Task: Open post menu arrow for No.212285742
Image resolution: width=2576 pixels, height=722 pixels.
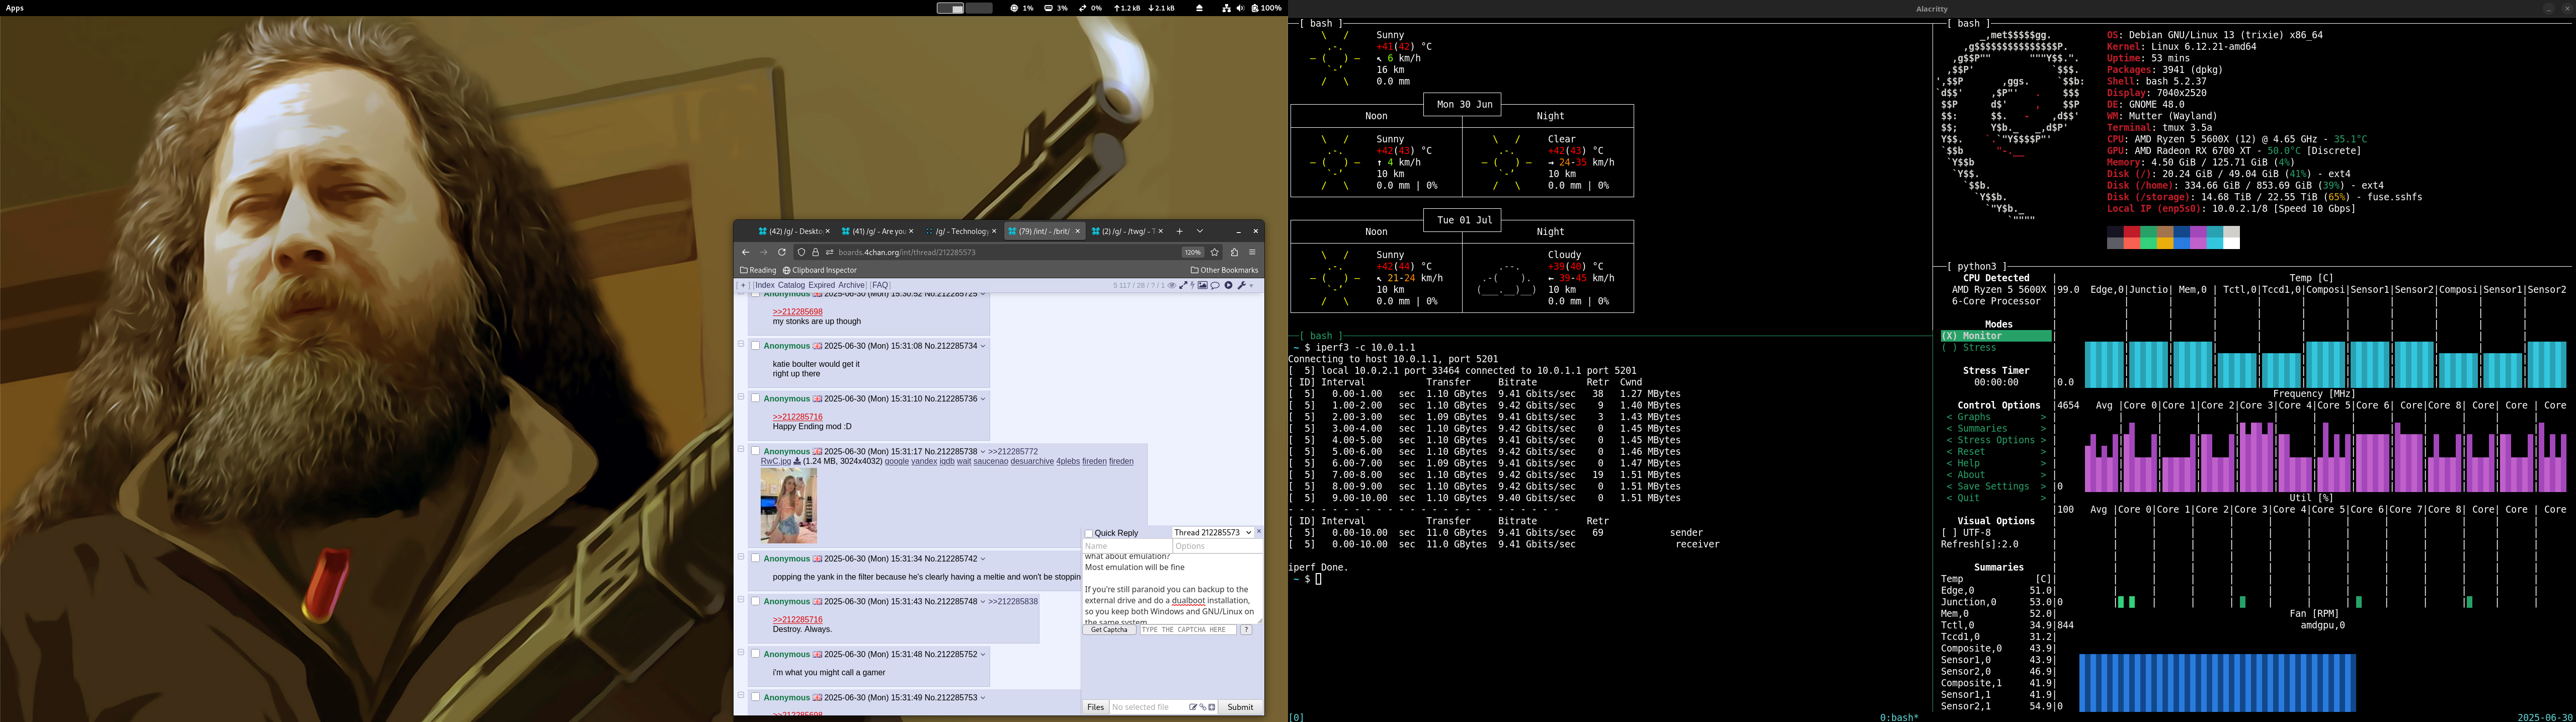Action: coord(983,559)
